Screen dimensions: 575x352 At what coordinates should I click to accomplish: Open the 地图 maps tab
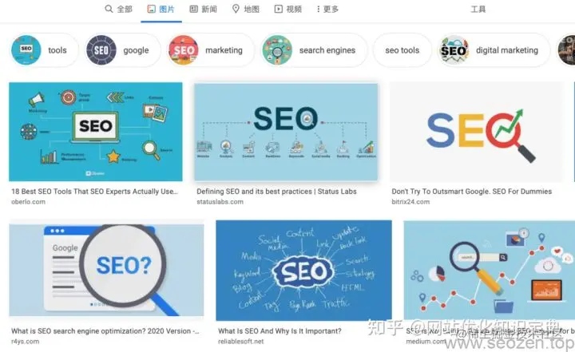[246, 9]
